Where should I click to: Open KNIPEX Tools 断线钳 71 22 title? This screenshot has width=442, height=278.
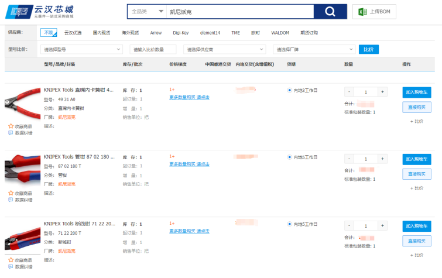[x=80, y=224]
